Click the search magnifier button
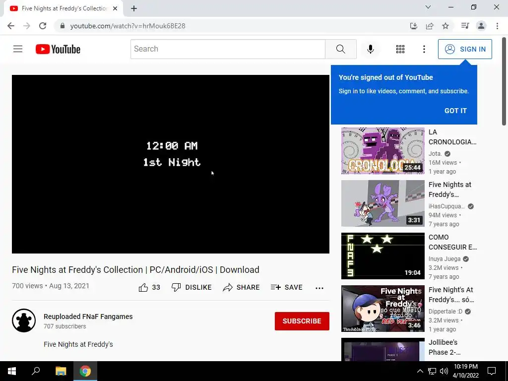The width and height of the screenshot is (508, 381). point(340,49)
